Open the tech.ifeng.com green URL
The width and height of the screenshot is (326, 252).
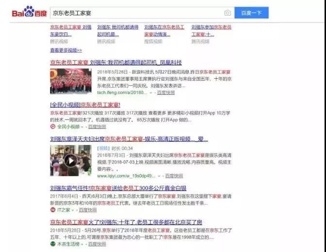(x=122, y=92)
